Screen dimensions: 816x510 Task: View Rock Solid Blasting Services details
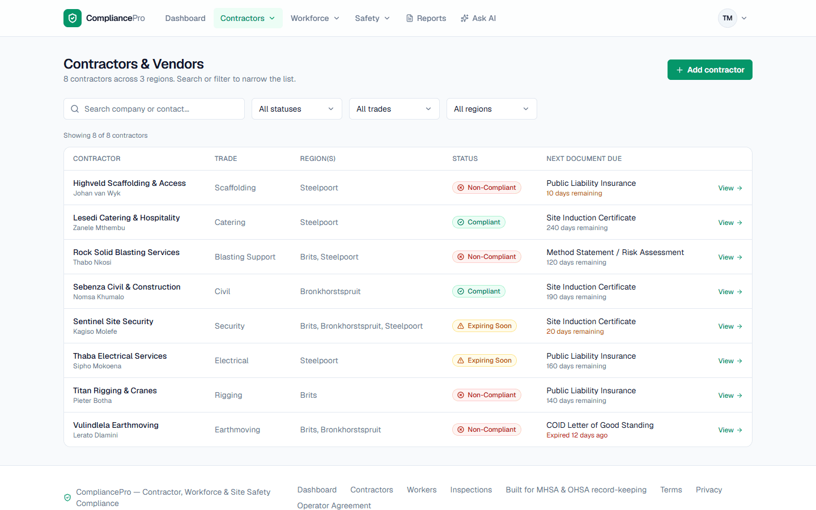tap(730, 257)
